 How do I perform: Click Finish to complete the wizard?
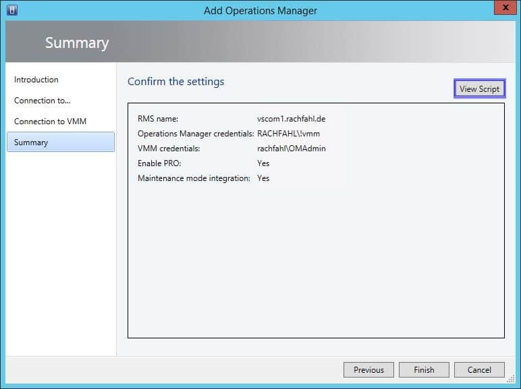[424, 369]
